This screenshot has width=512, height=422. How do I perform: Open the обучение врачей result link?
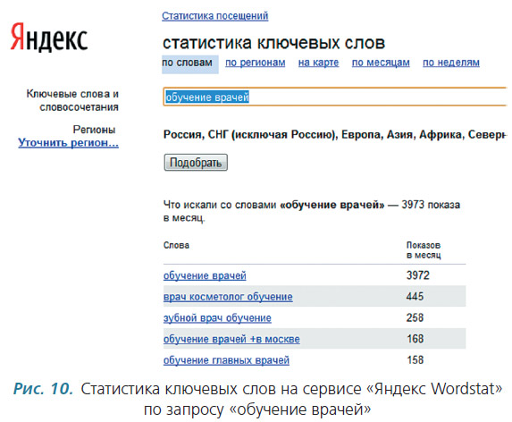pyautogui.click(x=205, y=275)
